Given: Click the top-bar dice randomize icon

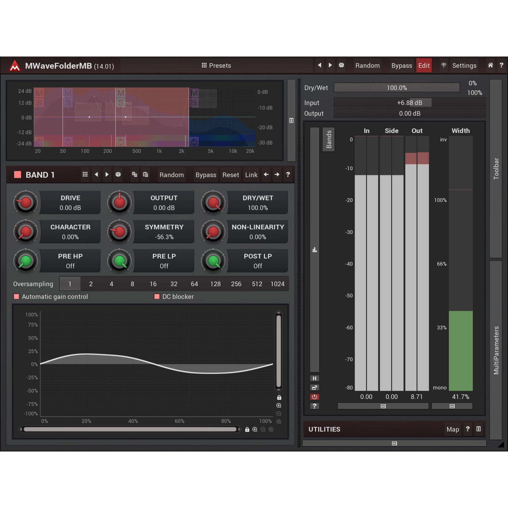Looking at the screenshot, I should coord(341,65).
